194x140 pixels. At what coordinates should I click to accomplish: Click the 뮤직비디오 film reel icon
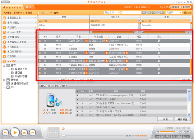pos(4,47)
